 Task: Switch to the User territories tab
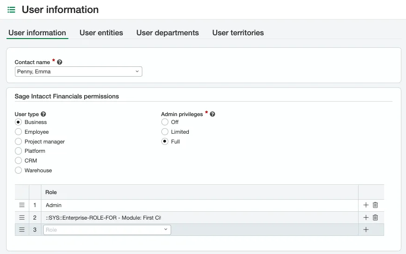(x=238, y=33)
